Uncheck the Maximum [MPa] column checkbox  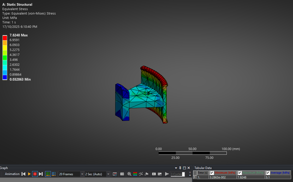pyautogui.click(x=240, y=173)
